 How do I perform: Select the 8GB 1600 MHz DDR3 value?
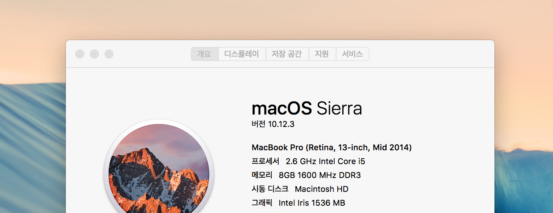pyautogui.click(x=319, y=175)
